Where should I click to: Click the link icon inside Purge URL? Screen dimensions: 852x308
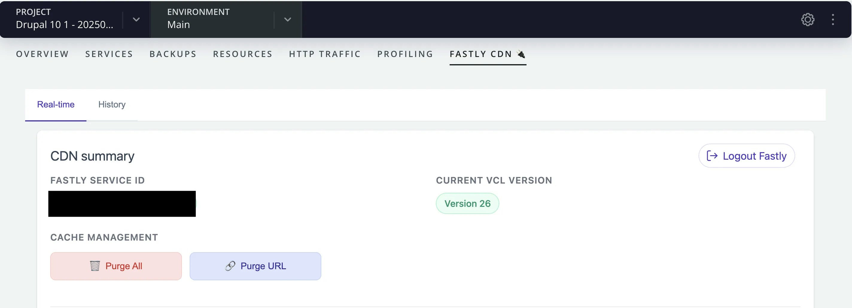pos(231,266)
